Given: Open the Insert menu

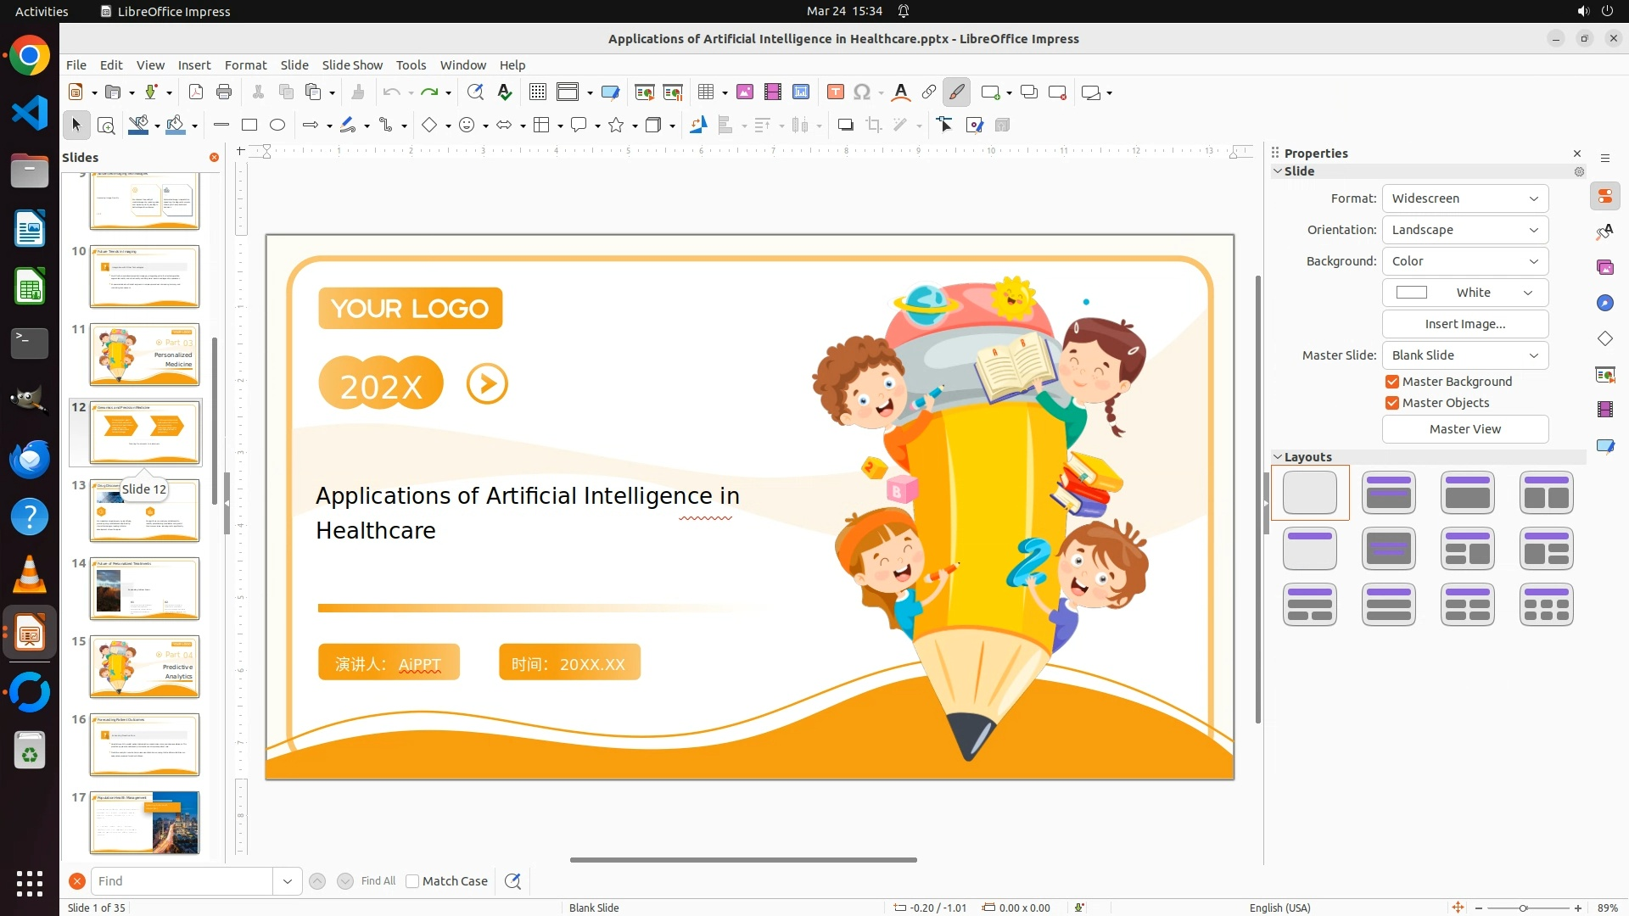Looking at the screenshot, I should 194,65.
